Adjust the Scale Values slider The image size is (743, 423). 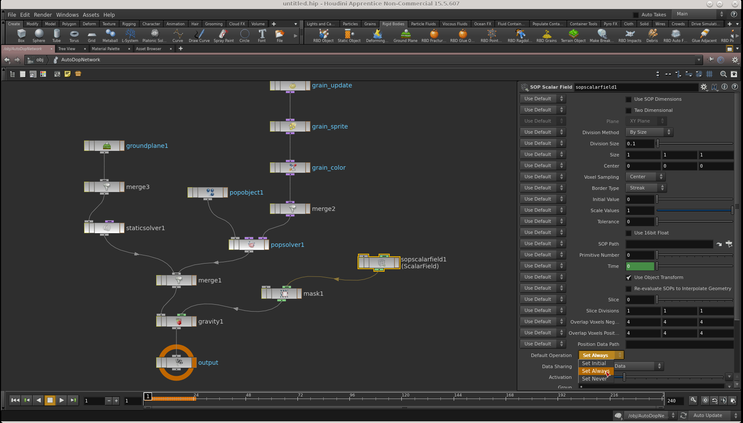tap(695, 210)
